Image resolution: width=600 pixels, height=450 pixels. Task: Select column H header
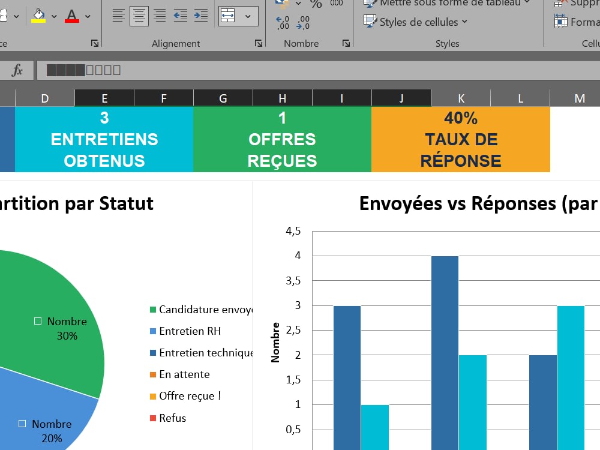coord(283,98)
